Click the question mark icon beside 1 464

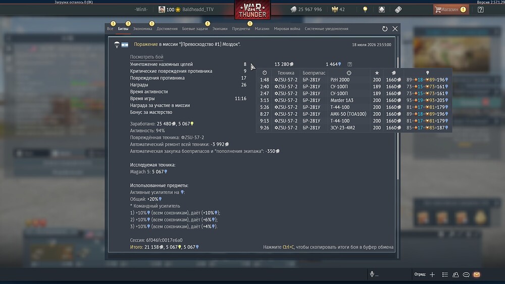(350, 65)
